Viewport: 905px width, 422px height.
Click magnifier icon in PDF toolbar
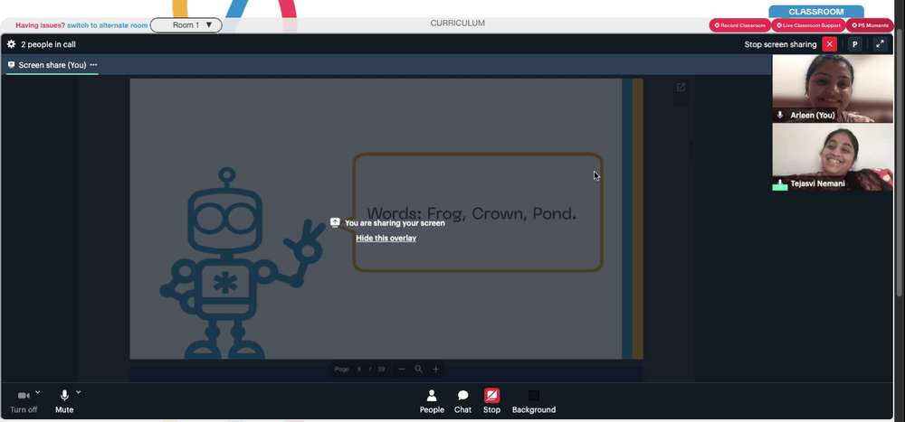click(x=418, y=369)
